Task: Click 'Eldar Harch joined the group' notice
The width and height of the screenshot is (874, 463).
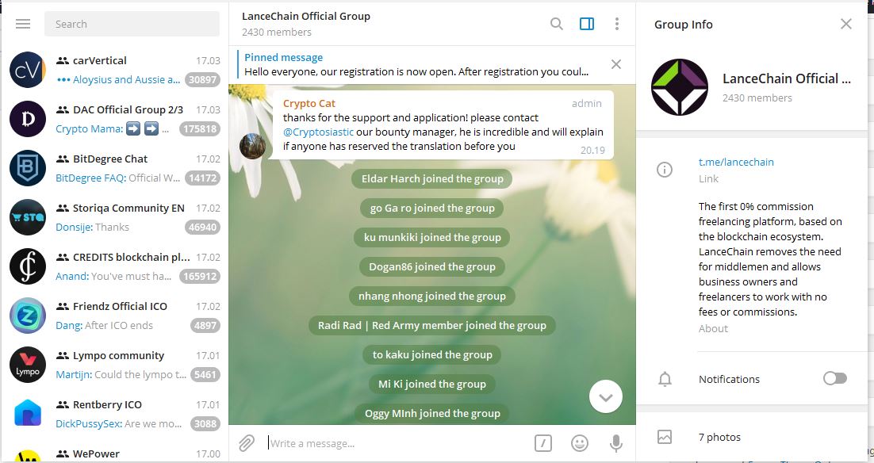Action: 432,178
